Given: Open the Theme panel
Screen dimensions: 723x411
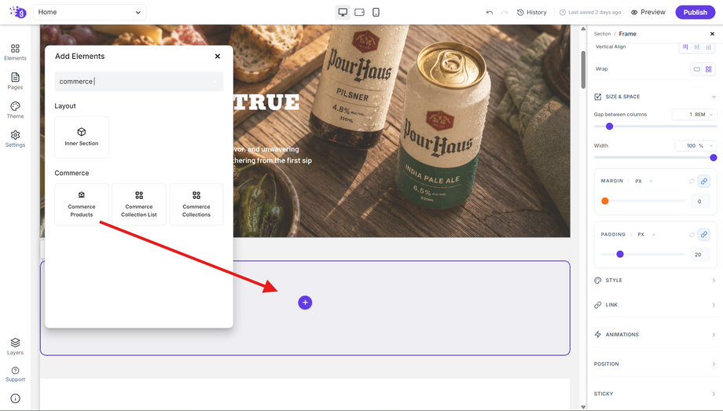Looking at the screenshot, I should pyautogui.click(x=15, y=110).
